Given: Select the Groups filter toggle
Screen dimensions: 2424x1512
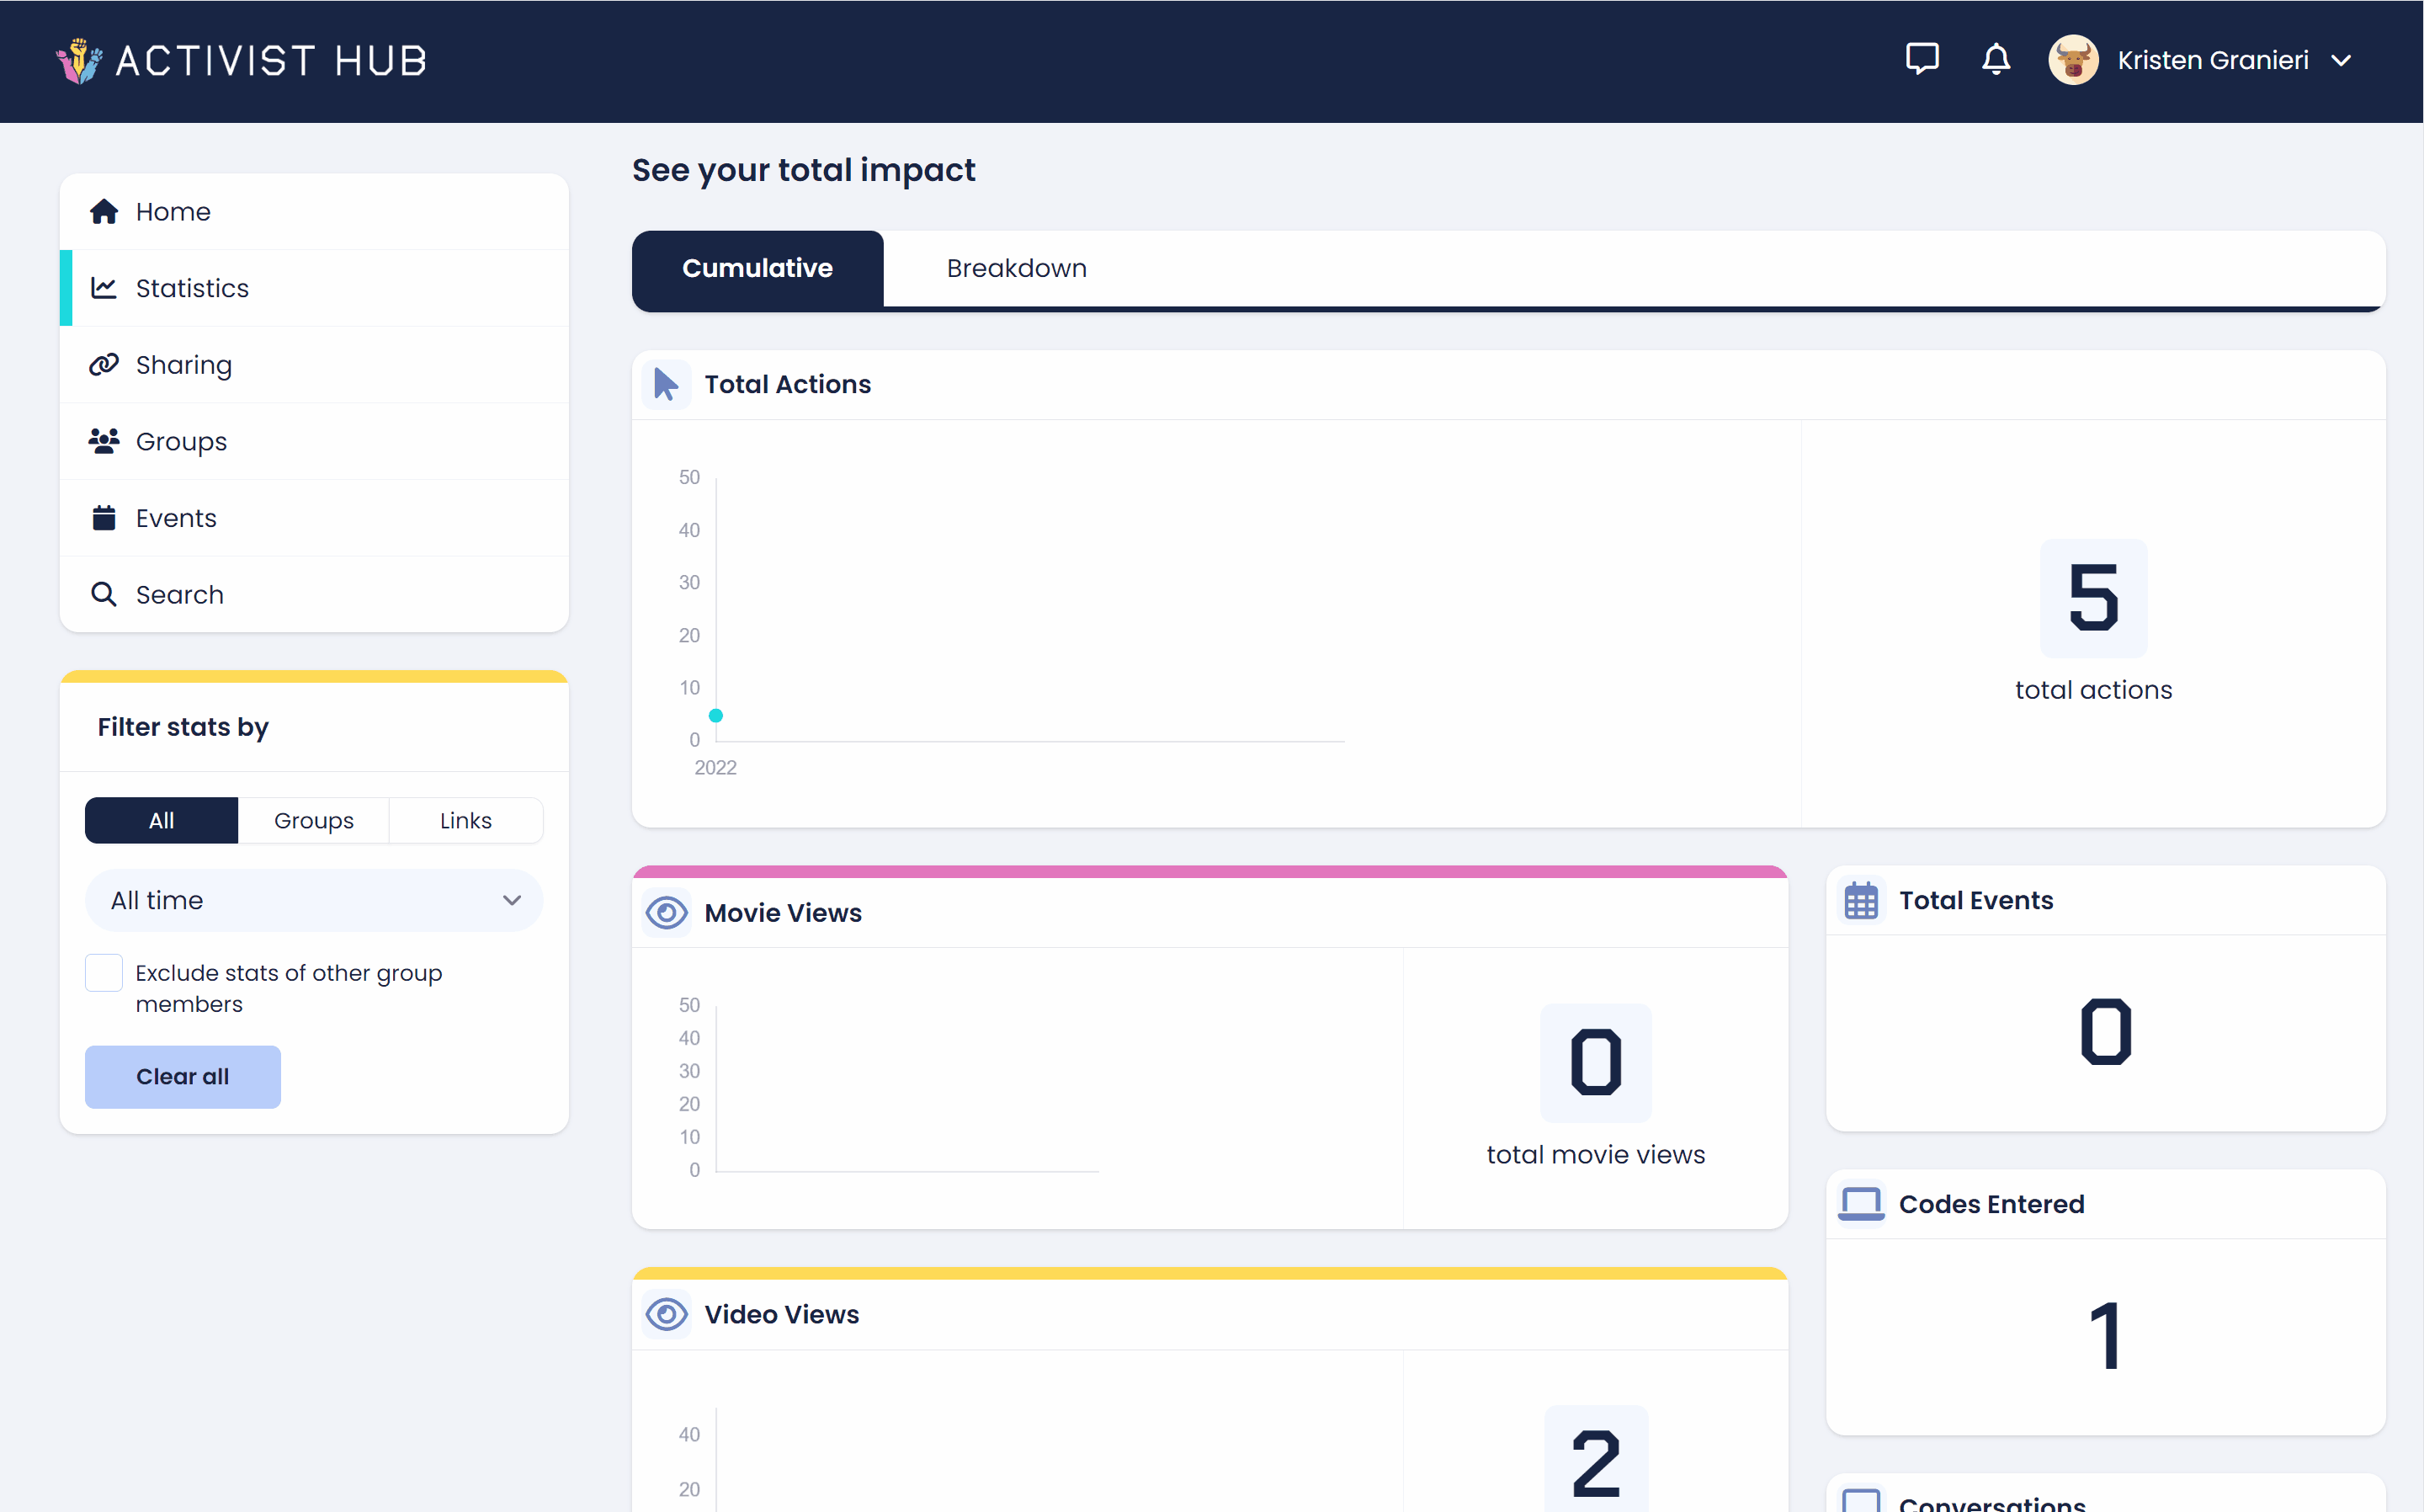Looking at the screenshot, I should [x=314, y=820].
